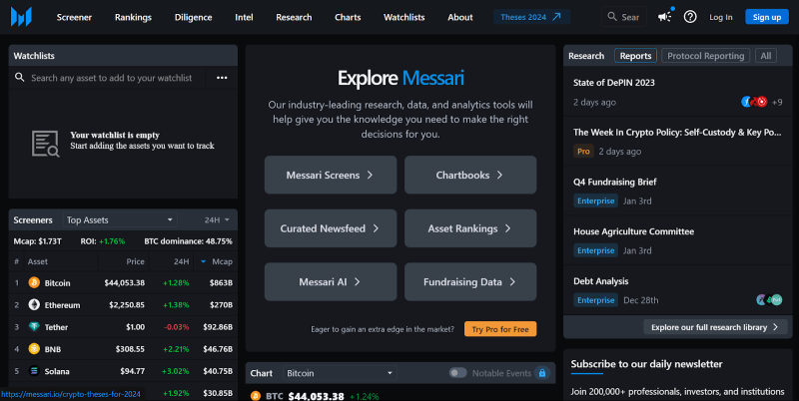Image resolution: width=799 pixels, height=401 pixels.
Task: Select the All research tab
Action: 766,56
